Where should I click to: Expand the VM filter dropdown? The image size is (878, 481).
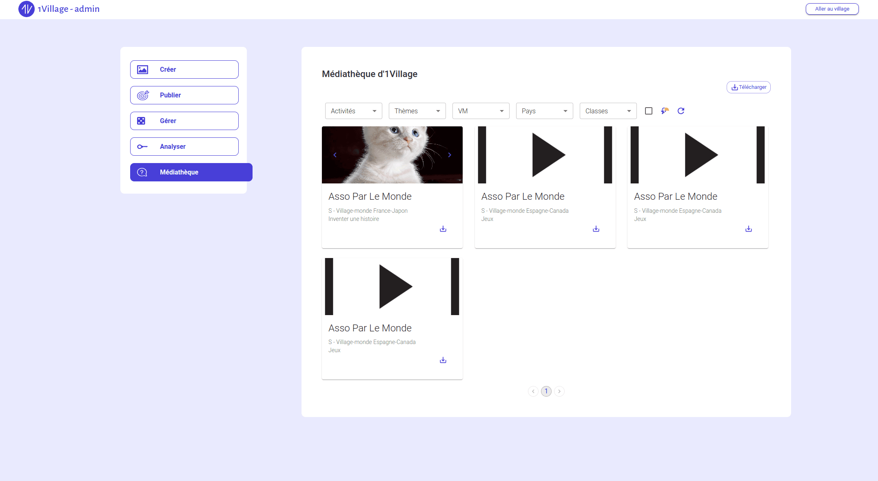pyautogui.click(x=481, y=111)
